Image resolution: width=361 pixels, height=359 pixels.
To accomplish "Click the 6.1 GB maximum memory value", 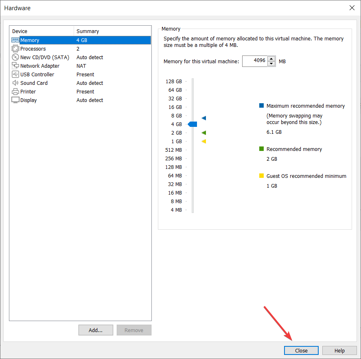I will pos(274,132).
